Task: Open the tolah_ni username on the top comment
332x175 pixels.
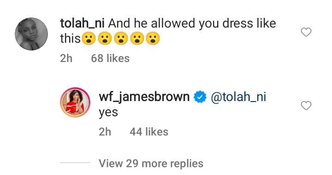Action: pos(82,23)
